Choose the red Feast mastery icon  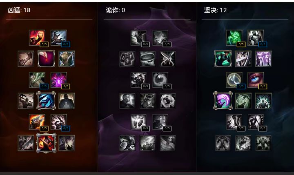(46, 59)
